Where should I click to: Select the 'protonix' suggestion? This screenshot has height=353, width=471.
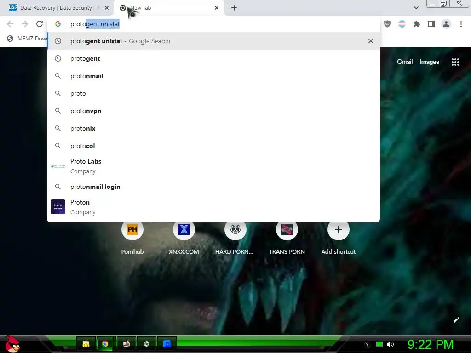coord(213,128)
